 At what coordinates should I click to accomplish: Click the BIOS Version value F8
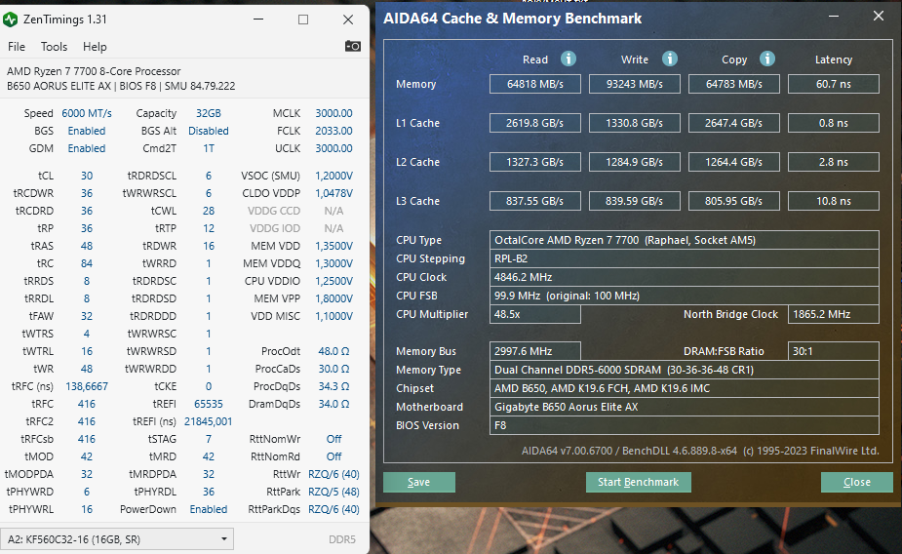tap(684, 425)
